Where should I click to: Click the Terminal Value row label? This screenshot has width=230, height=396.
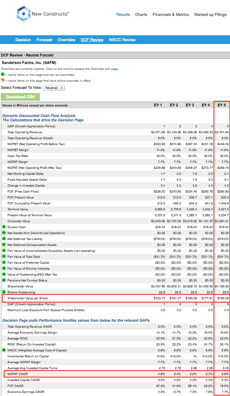17,209
